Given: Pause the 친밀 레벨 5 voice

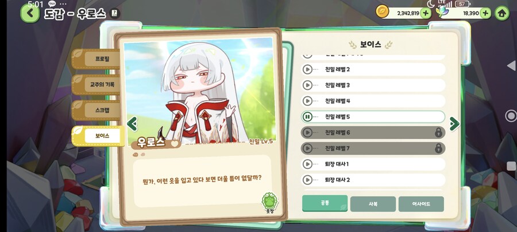Looking at the screenshot, I should [307, 117].
